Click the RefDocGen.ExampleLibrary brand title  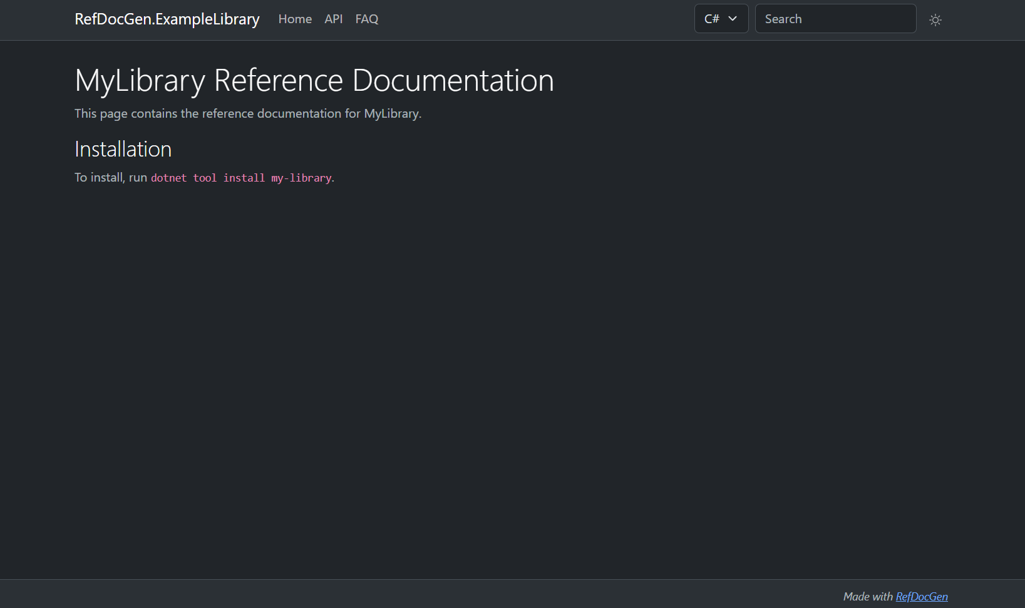click(167, 19)
